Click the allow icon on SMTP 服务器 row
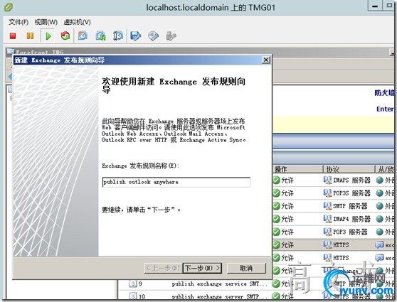This screenshot has height=302, width=397. [276, 206]
